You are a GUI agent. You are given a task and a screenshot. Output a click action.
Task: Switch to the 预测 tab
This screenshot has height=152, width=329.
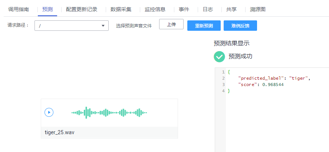point(47,9)
